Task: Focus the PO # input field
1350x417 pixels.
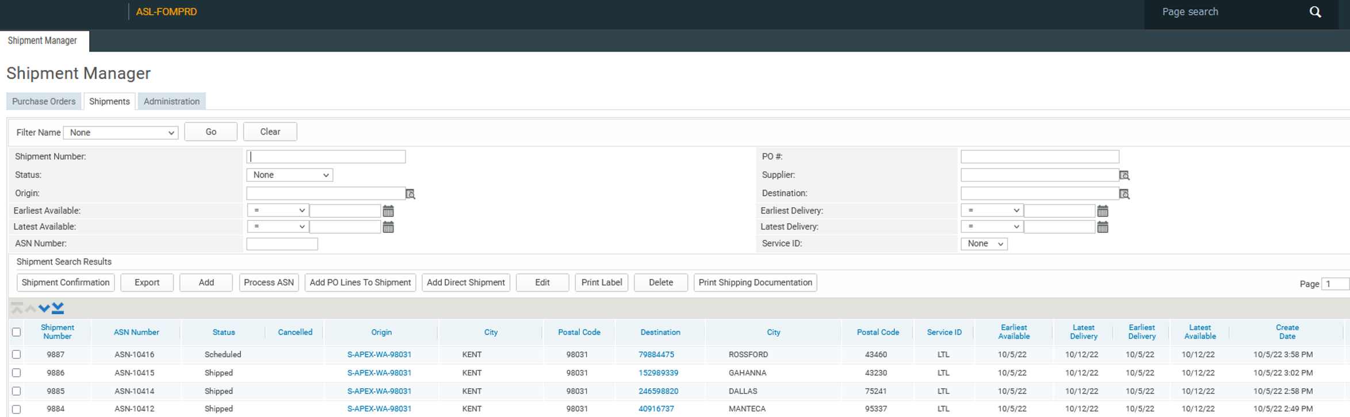Action: [1040, 156]
